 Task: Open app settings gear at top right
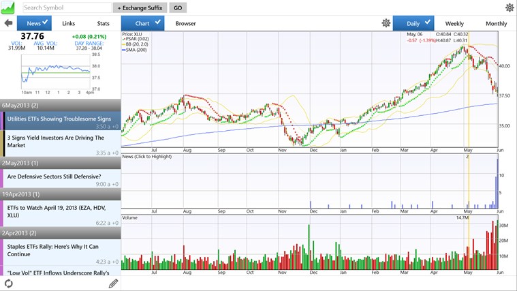click(x=510, y=7)
